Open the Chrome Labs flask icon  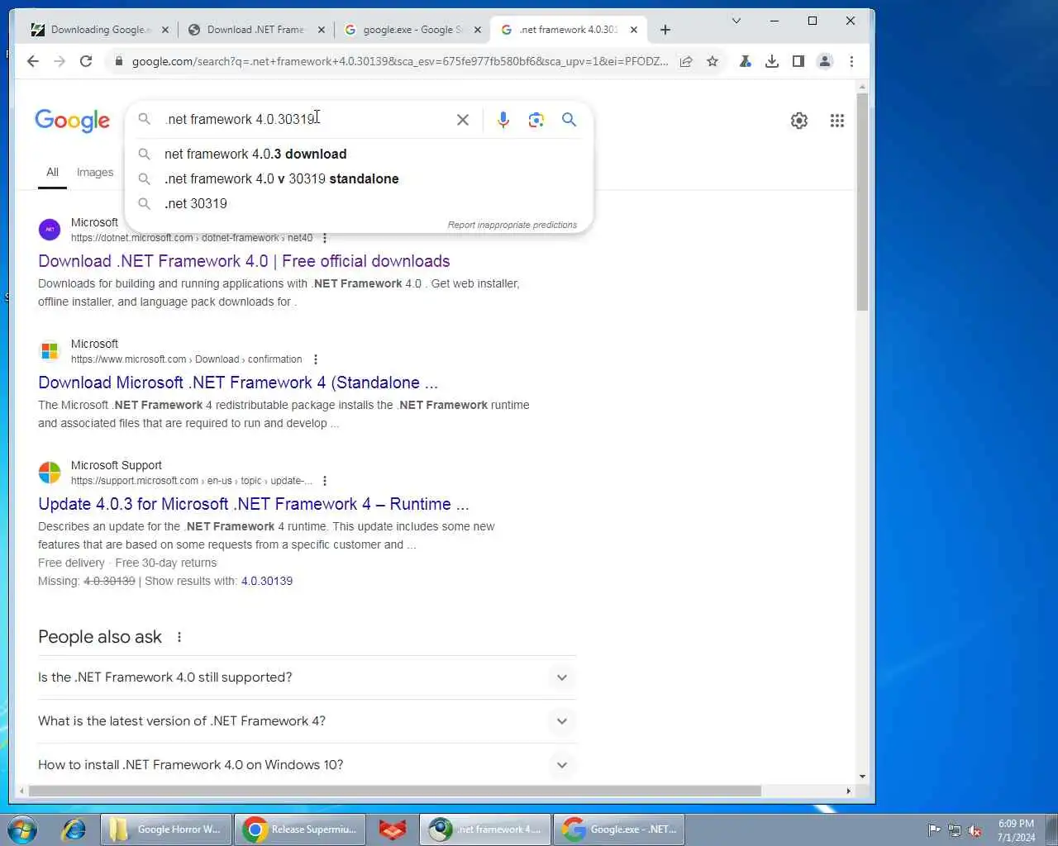pyautogui.click(x=745, y=61)
